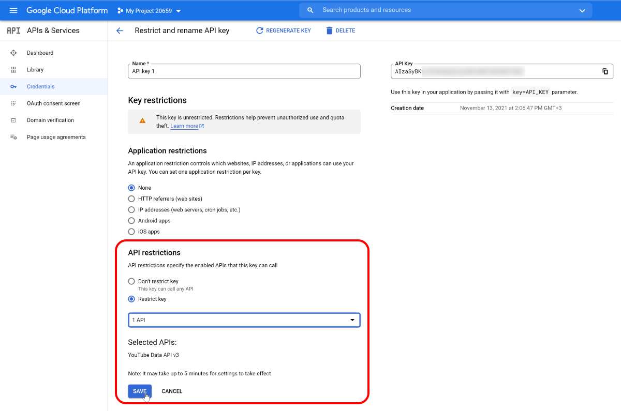Click the API restrictions heading
Image resolution: width=621 pixels, height=411 pixels.
pos(154,253)
